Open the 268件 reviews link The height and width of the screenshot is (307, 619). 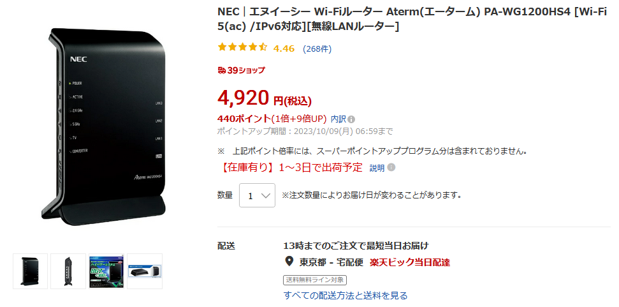point(317,49)
